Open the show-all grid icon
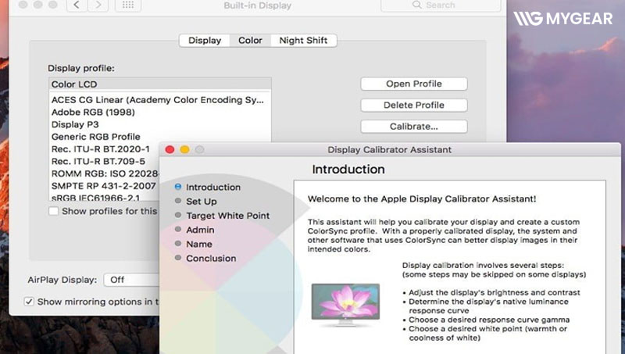625x354 pixels. click(127, 5)
